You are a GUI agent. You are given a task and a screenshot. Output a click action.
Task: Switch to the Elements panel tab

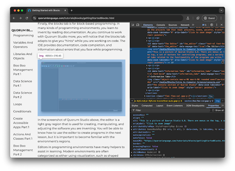148,25
